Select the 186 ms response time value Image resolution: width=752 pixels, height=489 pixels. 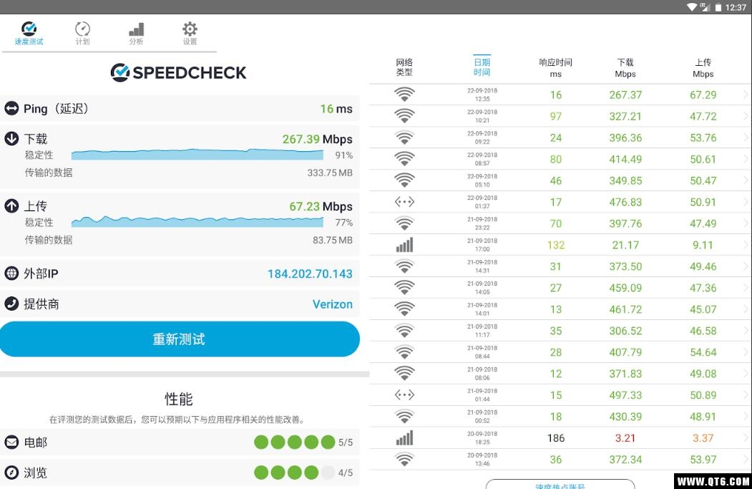[x=556, y=438]
